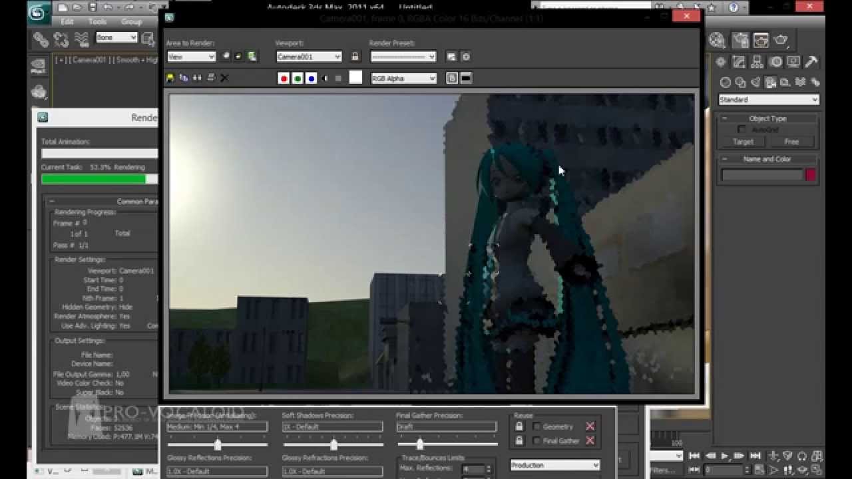Select the Space Warps category icon
The width and height of the screenshot is (852, 479).
tap(800, 82)
